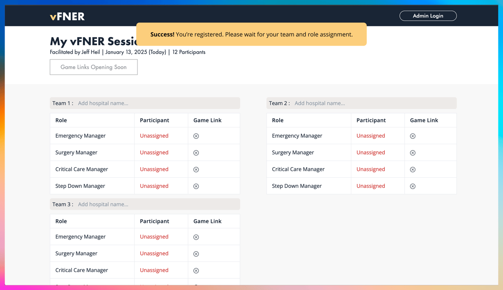Select Unassigned for Team 2 Surgery Manager
The height and width of the screenshot is (290, 503).
(x=371, y=153)
